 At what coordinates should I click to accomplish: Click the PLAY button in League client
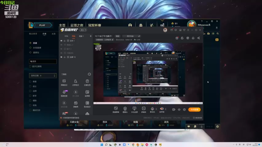click(x=42, y=25)
